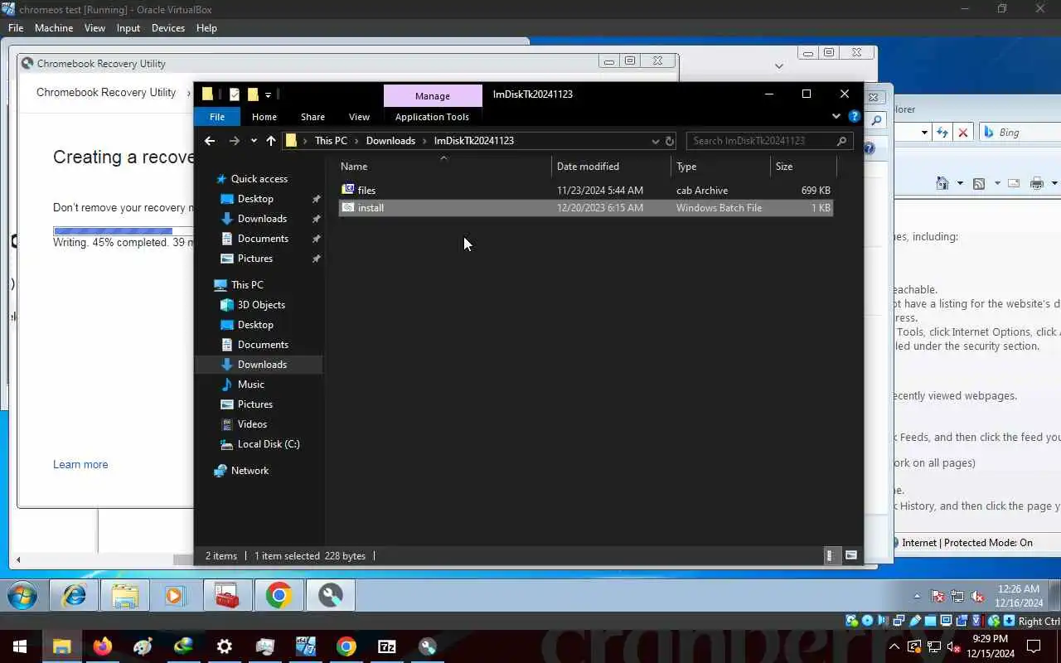Click New folder icon in quick access toolbar
The image size is (1061, 663).
tap(253, 94)
